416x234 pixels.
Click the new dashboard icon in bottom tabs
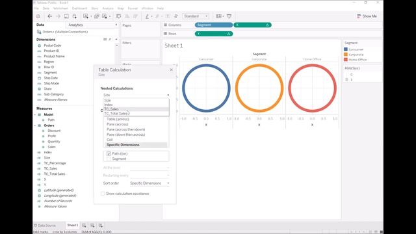pos(92,226)
